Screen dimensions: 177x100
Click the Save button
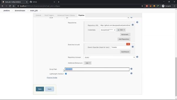pos(40,89)
